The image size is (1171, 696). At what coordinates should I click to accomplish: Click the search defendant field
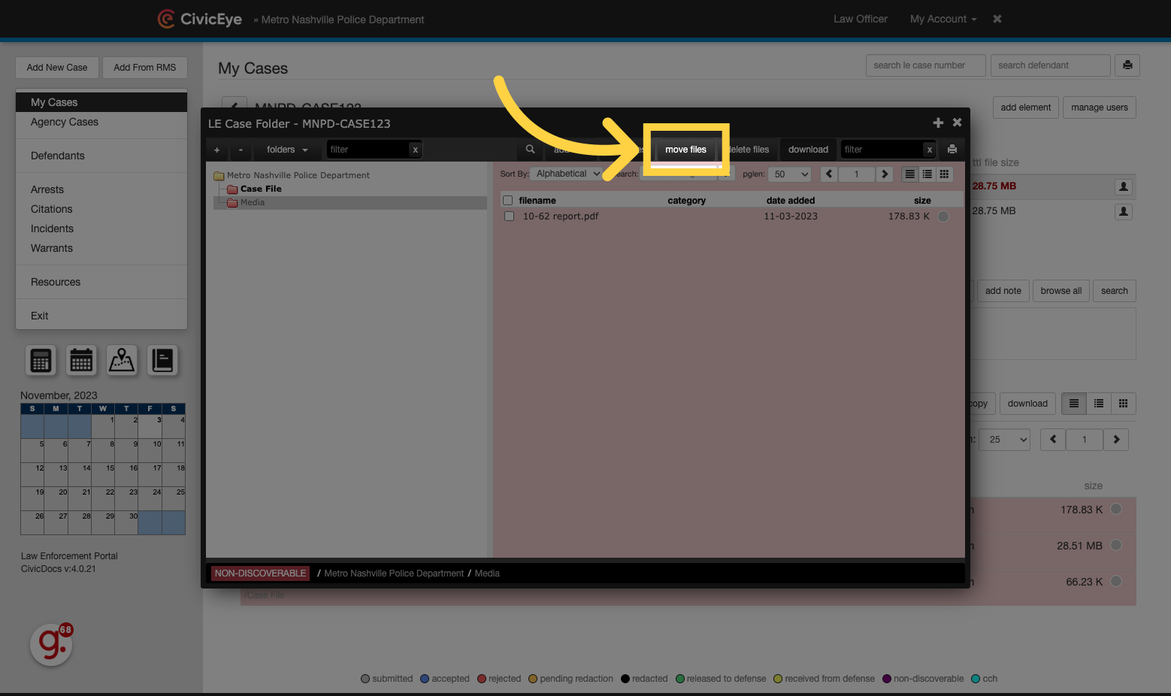pos(1050,65)
